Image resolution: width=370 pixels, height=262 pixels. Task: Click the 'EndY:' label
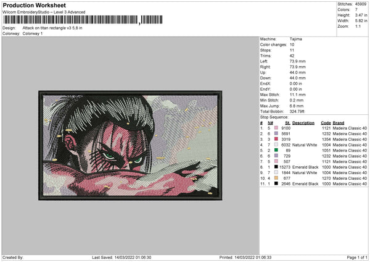click(265, 89)
